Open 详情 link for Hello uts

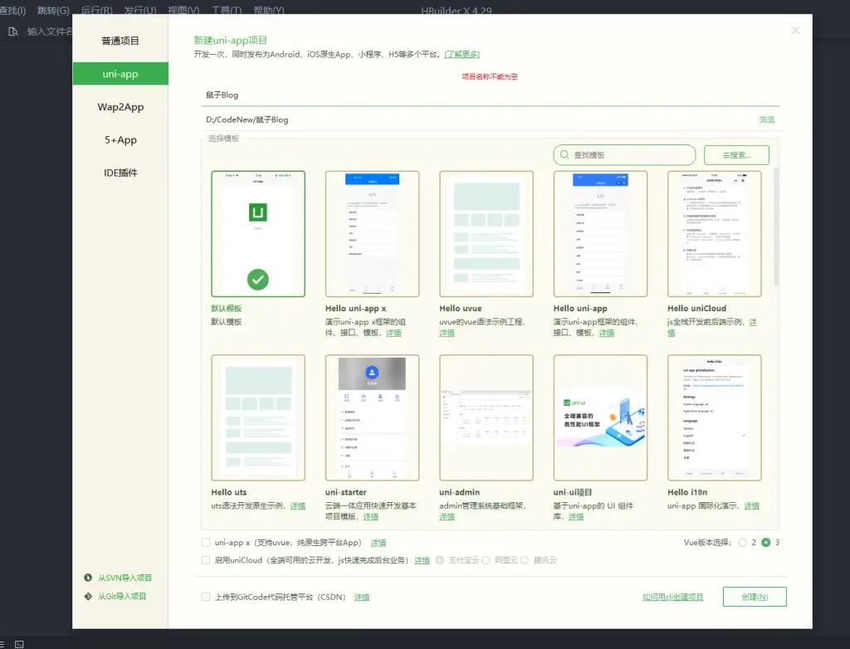[x=298, y=506]
